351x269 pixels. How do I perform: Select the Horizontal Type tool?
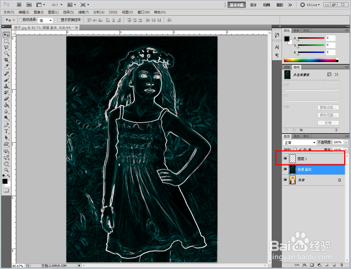(6, 131)
